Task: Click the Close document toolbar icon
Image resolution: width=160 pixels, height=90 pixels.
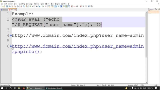Action: pos(12,6)
